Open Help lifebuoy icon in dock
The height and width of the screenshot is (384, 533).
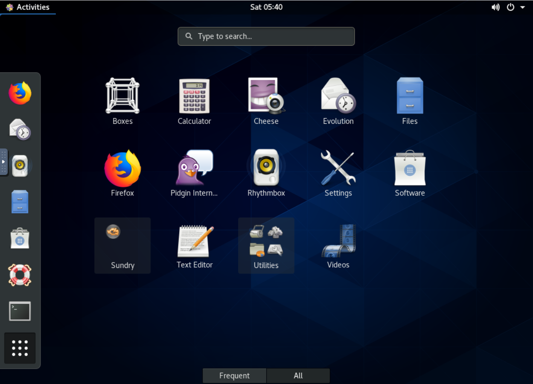point(20,275)
